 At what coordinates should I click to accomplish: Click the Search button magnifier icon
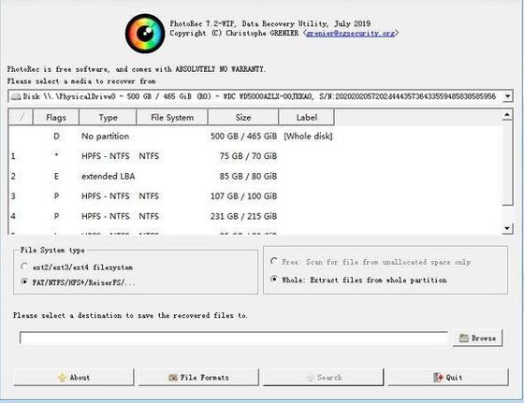pos(310,378)
